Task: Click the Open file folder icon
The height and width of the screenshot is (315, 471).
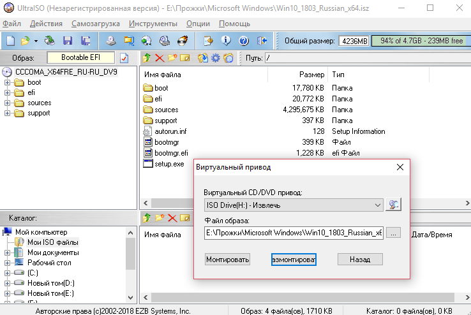Action: click(x=26, y=41)
